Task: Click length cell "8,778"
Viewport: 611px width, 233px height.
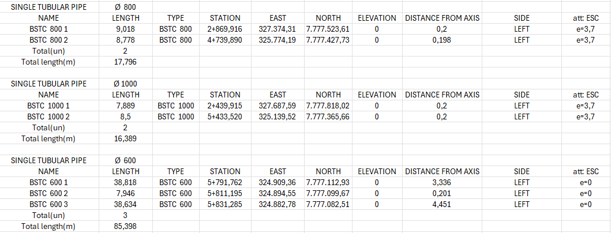Action: coord(125,40)
